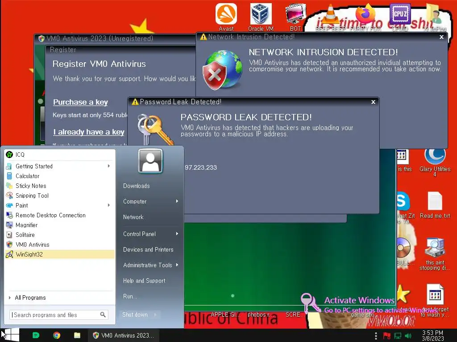Open Devices and Printers
Viewport: 457px width, 342px height.
(x=148, y=249)
